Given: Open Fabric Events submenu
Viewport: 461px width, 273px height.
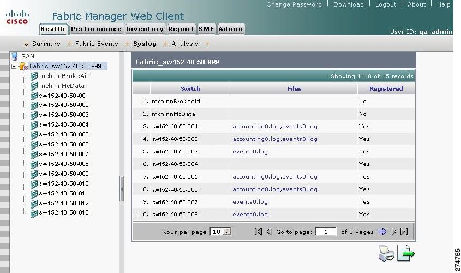Looking at the screenshot, I should click(x=97, y=44).
